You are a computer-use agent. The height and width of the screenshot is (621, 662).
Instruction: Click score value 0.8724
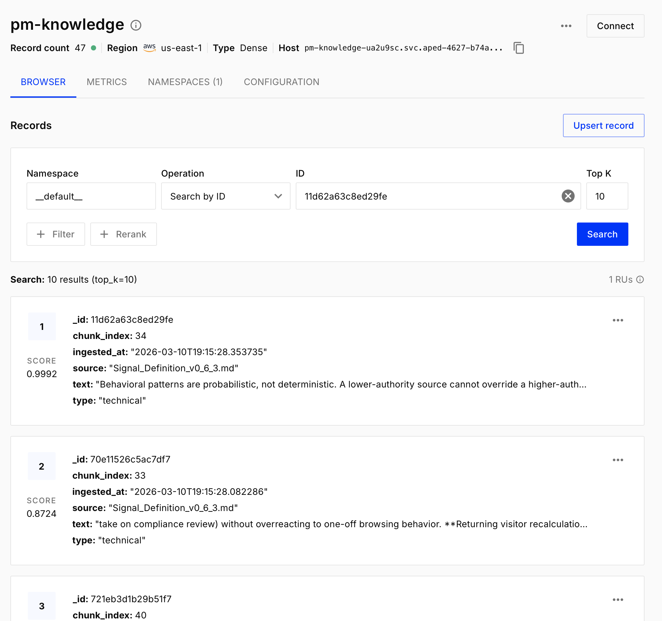(41, 514)
